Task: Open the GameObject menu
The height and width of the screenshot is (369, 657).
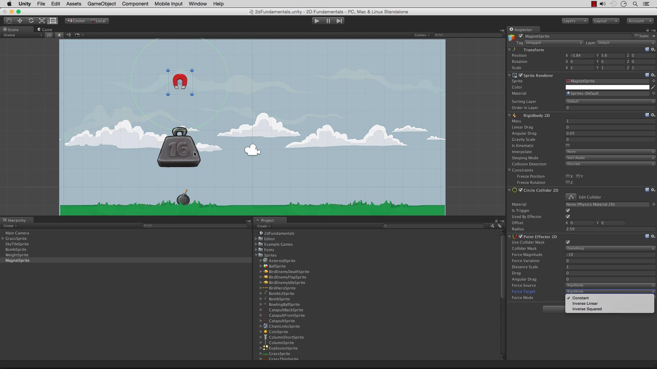Action: coord(102,4)
